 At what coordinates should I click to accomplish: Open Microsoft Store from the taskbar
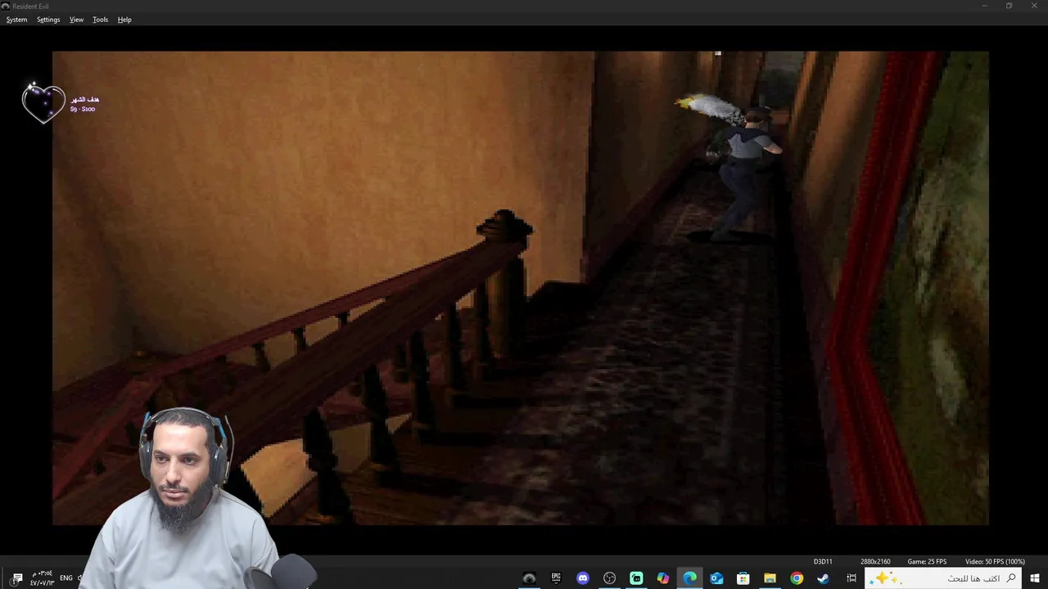coord(743,578)
